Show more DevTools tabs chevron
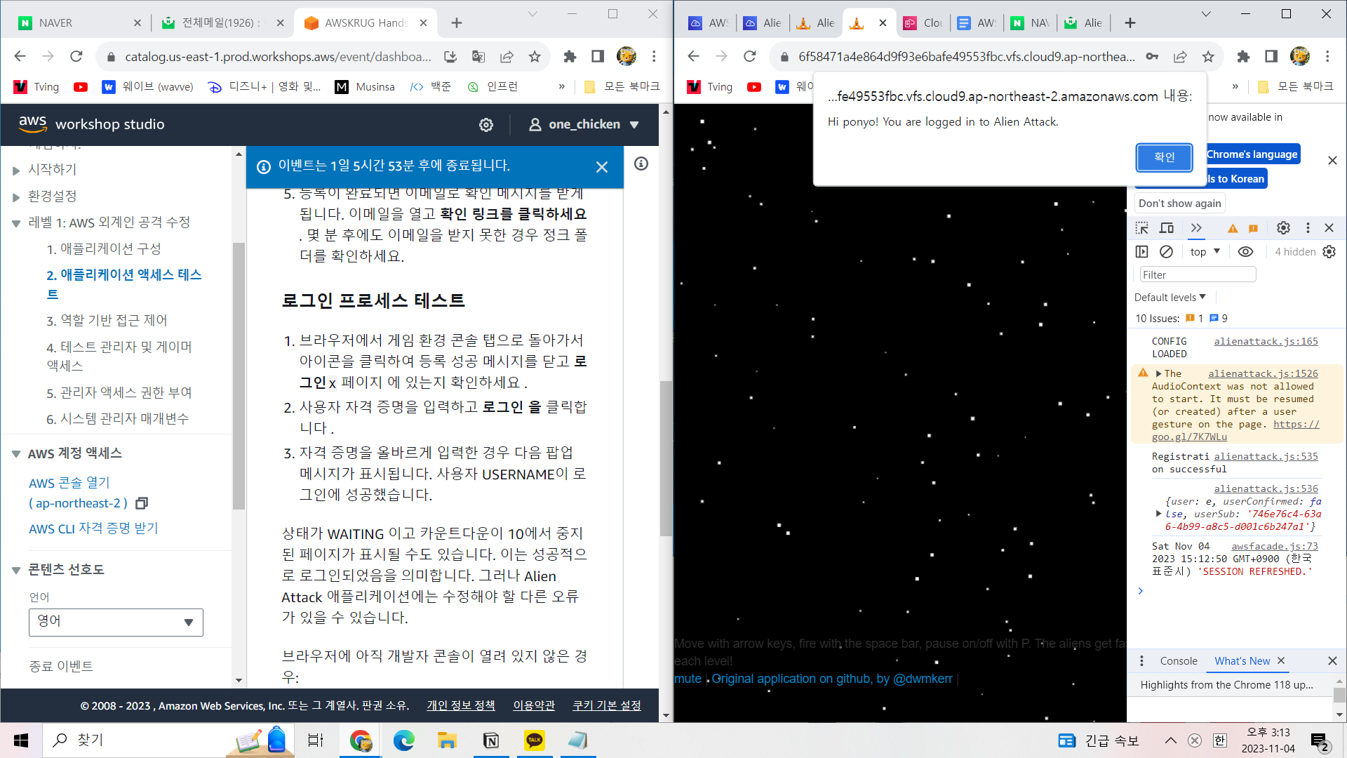1347x758 pixels. tap(1196, 228)
